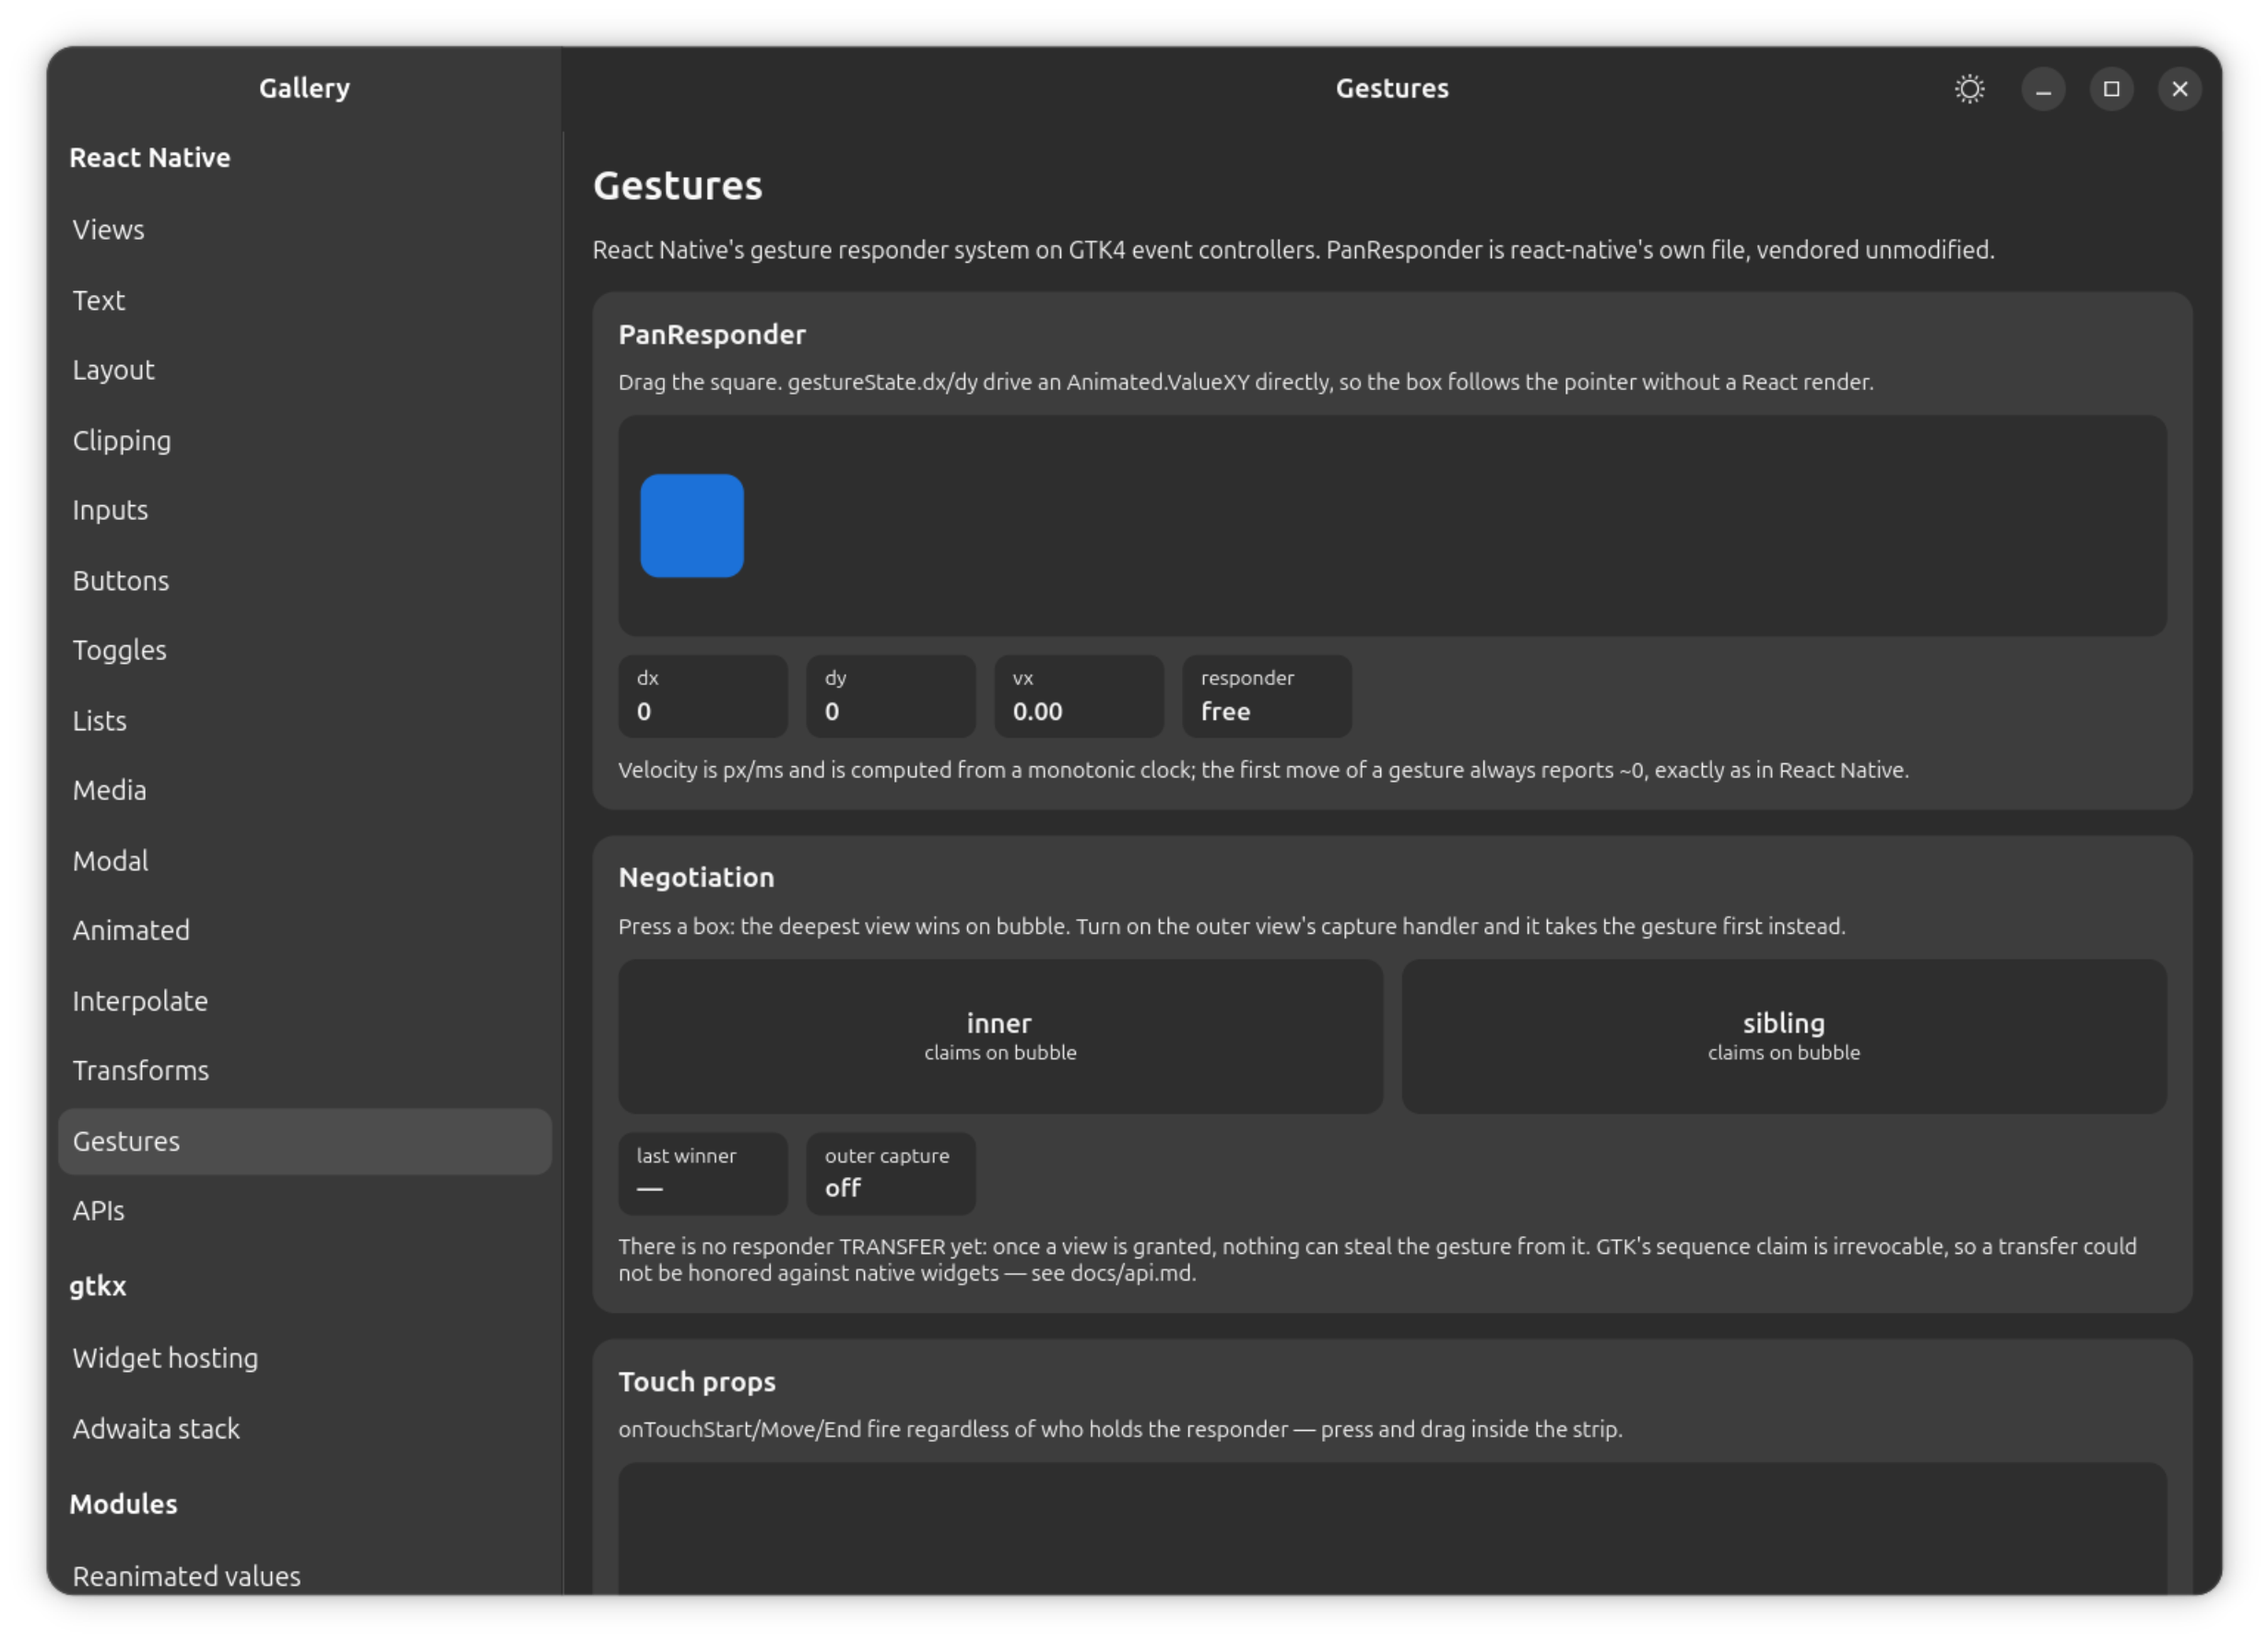Open the APIs sidebar entry
Screen dimensions: 2268x1641
(305, 1211)
